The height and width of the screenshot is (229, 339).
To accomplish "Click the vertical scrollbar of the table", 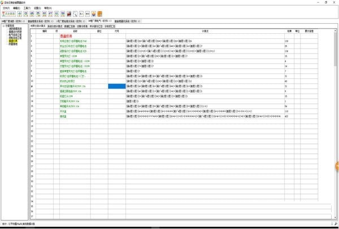I will pos(335,124).
